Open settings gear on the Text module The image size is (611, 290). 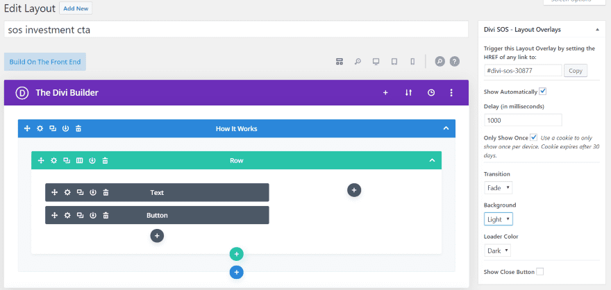67,192
